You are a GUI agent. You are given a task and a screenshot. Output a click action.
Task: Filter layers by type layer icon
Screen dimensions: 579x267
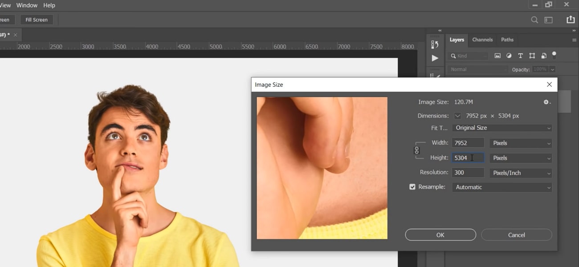520,56
